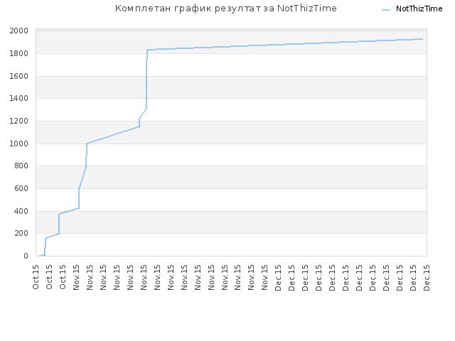Click the chart title text
This screenshot has width=455, height=341.
(226, 9)
